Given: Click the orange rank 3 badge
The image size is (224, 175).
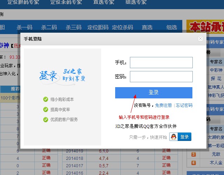Looking at the screenshot, I should pos(193,154).
